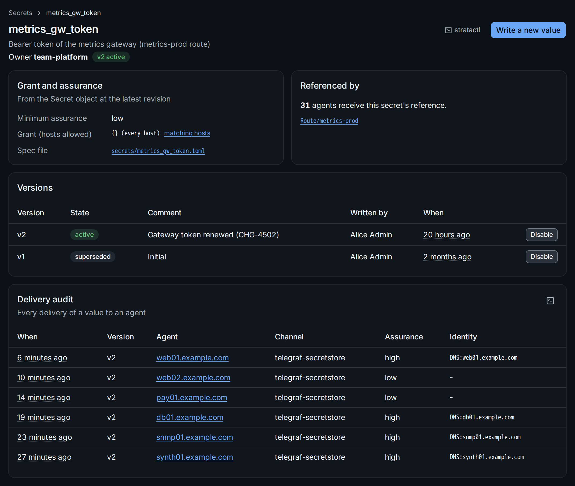Click identity DNS:snmp01.example.com
575x486 pixels.
point(485,437)
